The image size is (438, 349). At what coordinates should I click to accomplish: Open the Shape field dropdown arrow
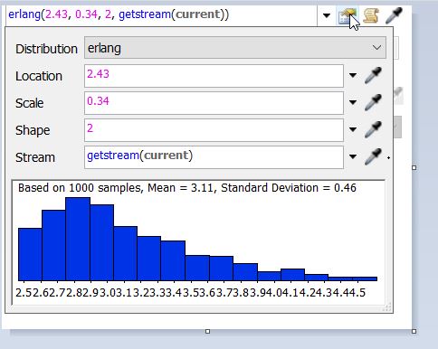[x=353, y=129]
